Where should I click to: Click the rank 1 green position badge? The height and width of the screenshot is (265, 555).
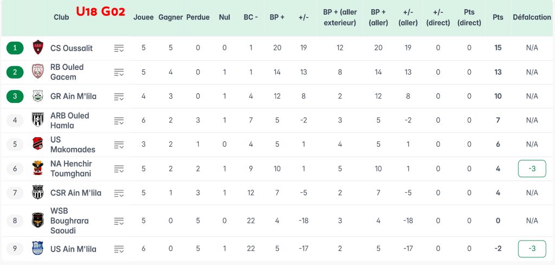(15, 48)
